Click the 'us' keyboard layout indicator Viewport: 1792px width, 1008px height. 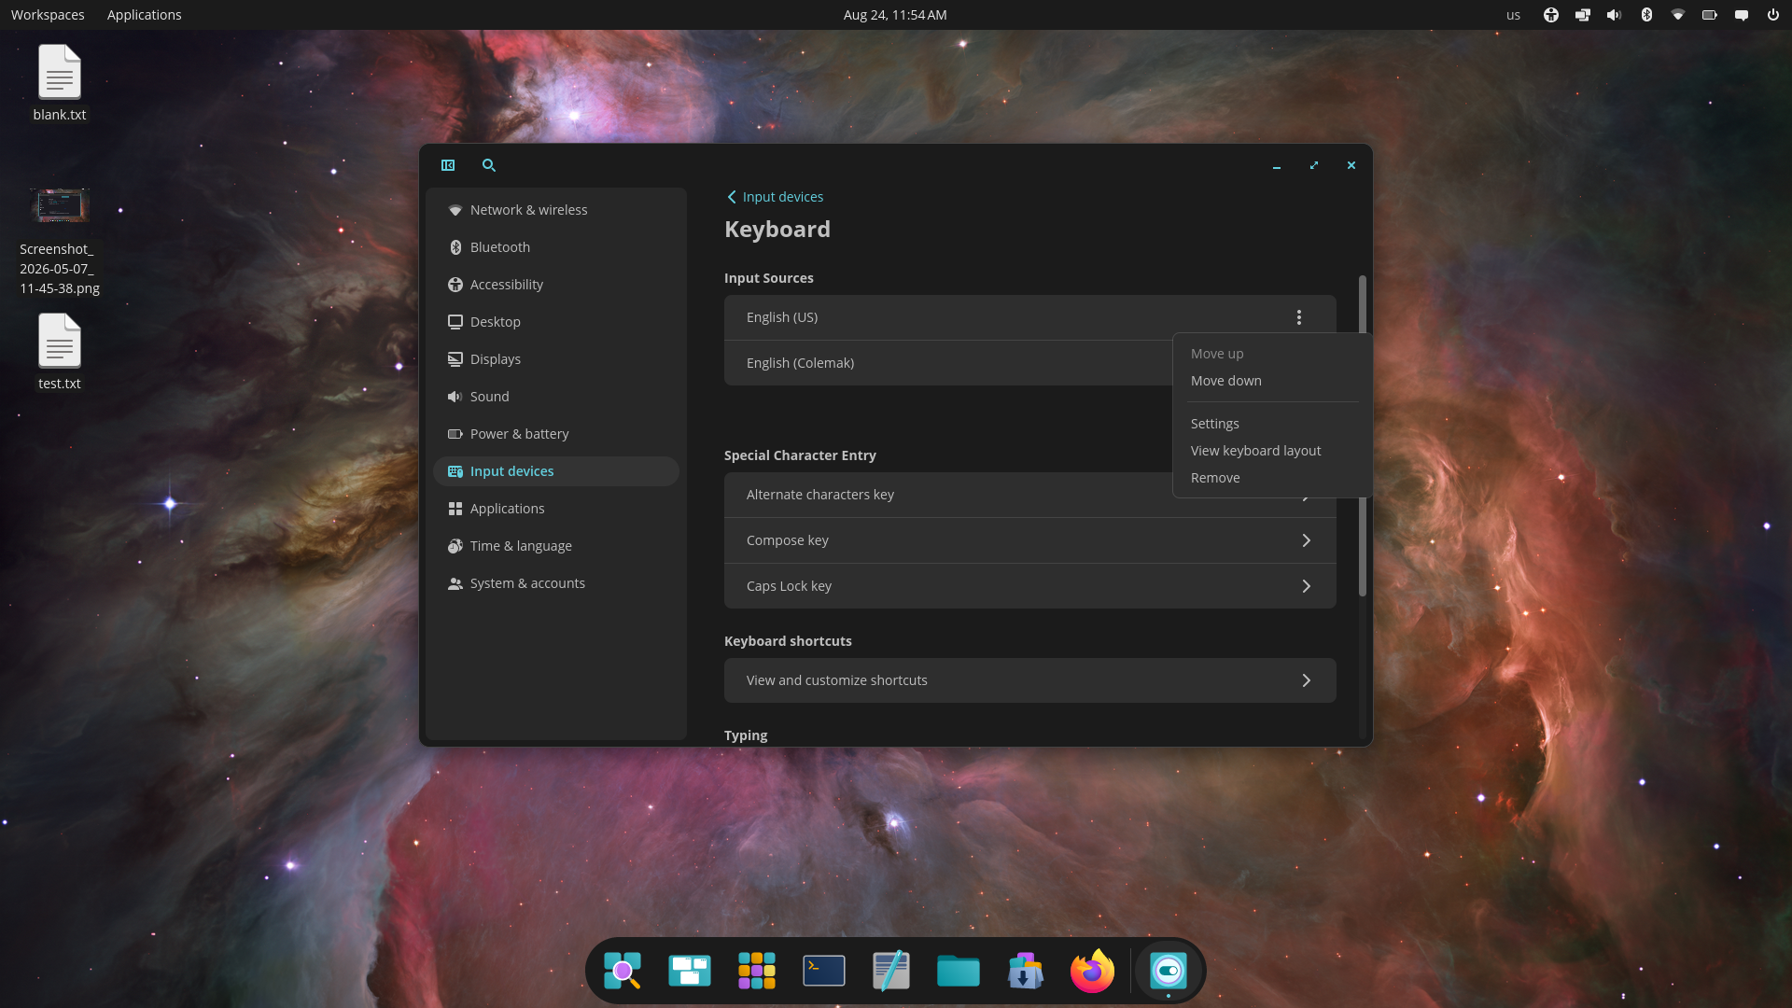[1513, 15]
